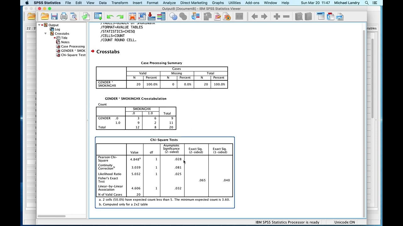Click the Go to Variable red-arrow icon
The height and width of the screenshot is (226, 403).
point(151,16)
